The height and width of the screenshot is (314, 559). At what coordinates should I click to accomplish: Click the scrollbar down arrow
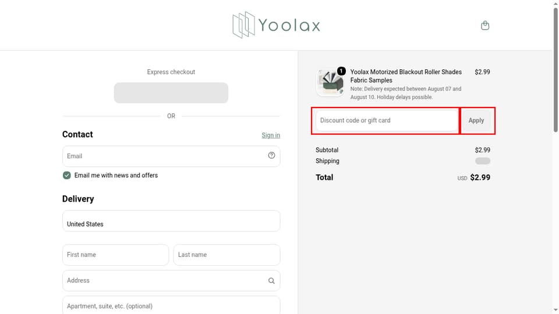[x=556, y=311]
